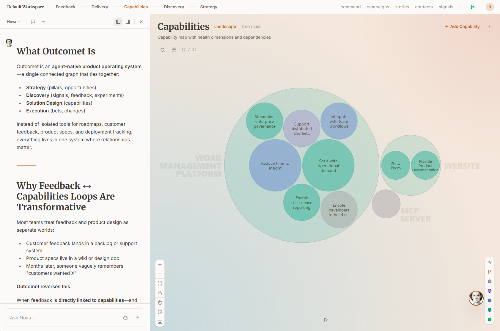Click Add Capability
Image resolution: width=500 pixels, height=331 pixels.
tap(462, 26)
